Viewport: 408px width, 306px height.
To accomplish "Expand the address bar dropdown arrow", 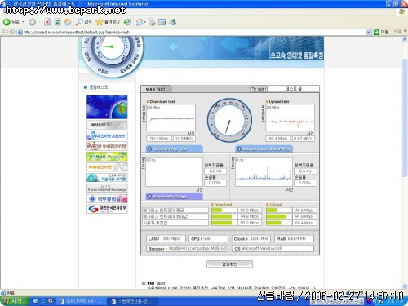I will pos(369,33).
